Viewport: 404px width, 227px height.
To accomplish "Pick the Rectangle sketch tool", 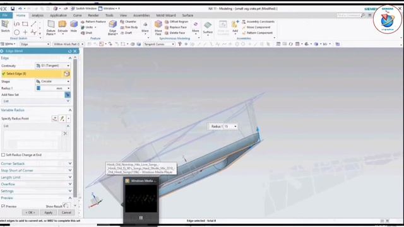I will [25, 24].
